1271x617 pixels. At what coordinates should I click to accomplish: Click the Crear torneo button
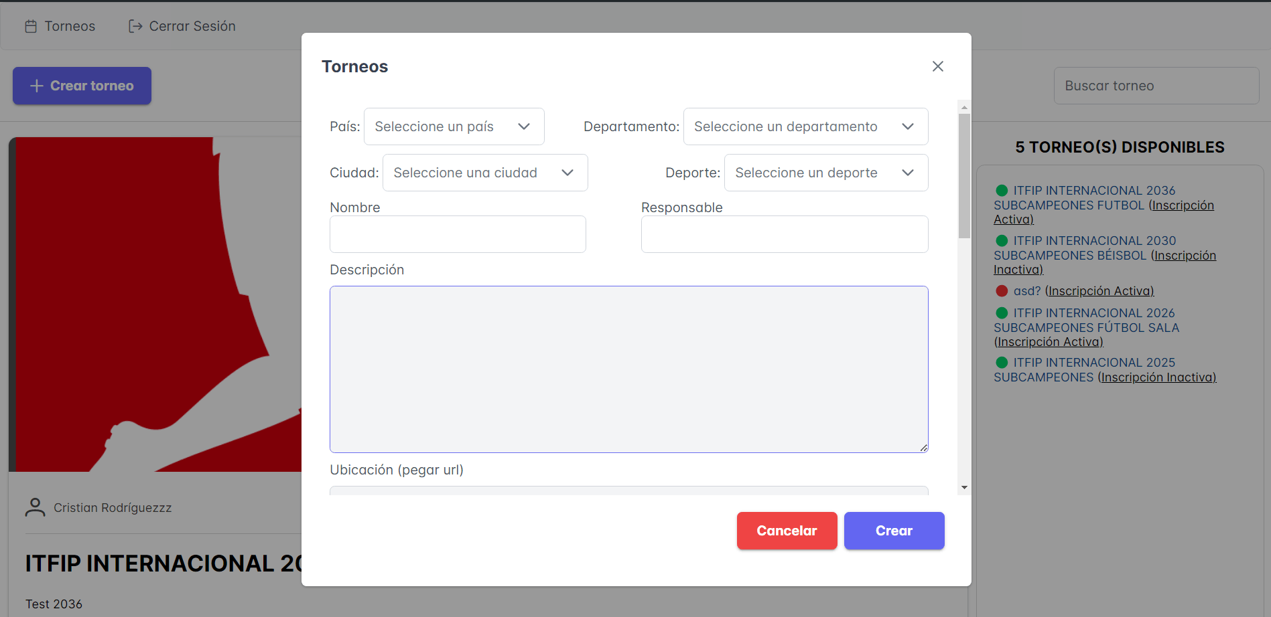click(82, 86)
